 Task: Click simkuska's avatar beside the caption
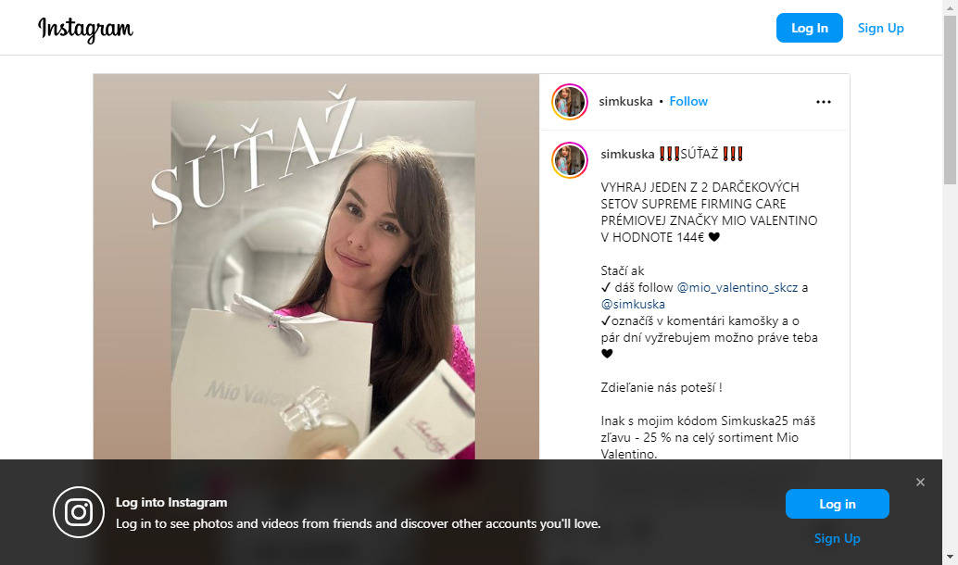click(x=570, y=160)
